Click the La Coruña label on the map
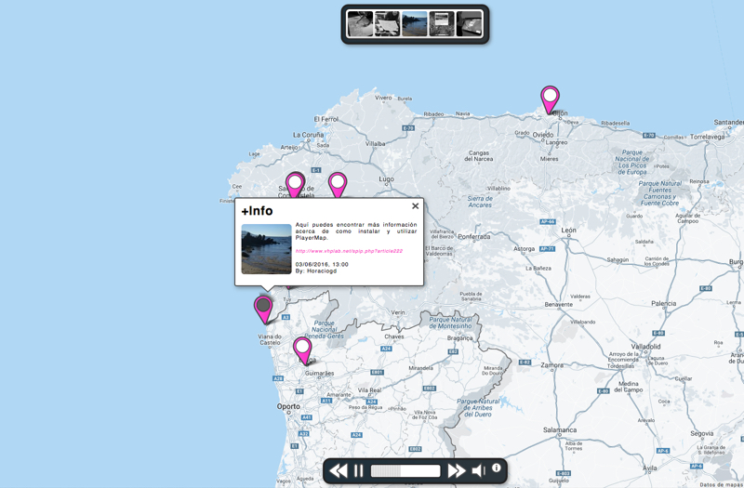Viewport: 744px width, 488px height. [x=308, y=135]
